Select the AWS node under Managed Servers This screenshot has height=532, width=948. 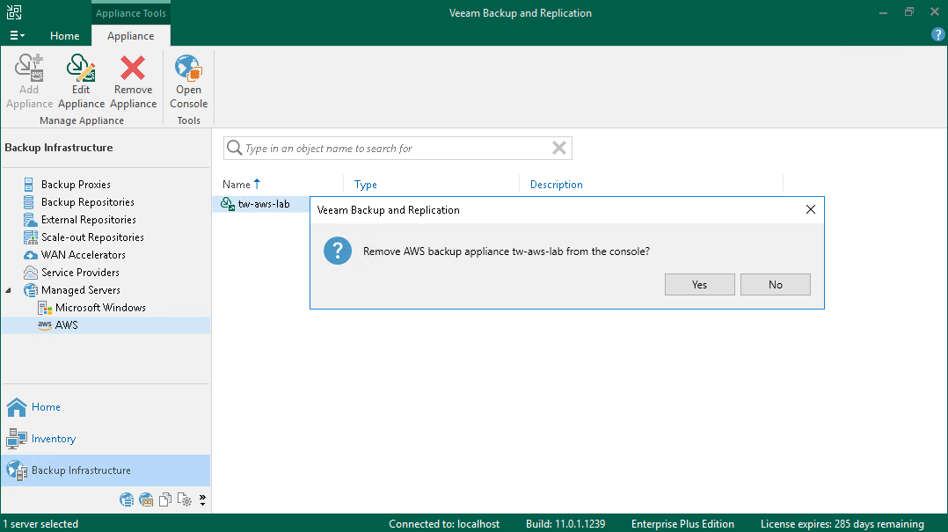click(67, 324)
